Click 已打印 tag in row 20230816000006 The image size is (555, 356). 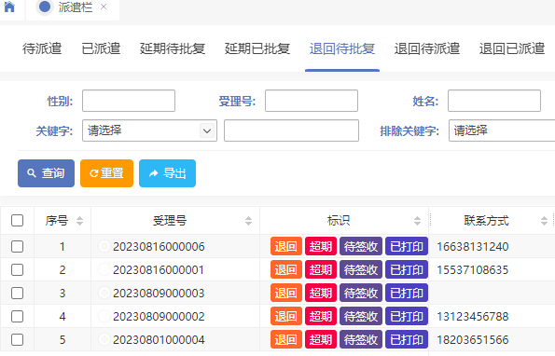(407, 246)
